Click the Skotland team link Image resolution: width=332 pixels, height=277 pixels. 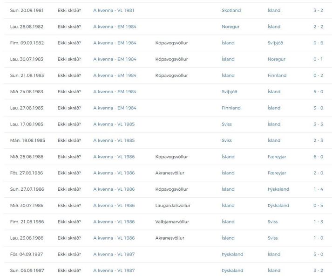231,10
